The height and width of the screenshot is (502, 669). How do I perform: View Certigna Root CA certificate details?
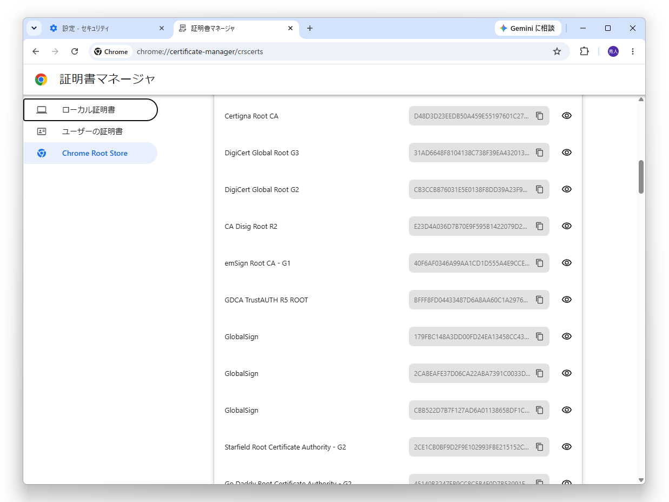[567, 116]
